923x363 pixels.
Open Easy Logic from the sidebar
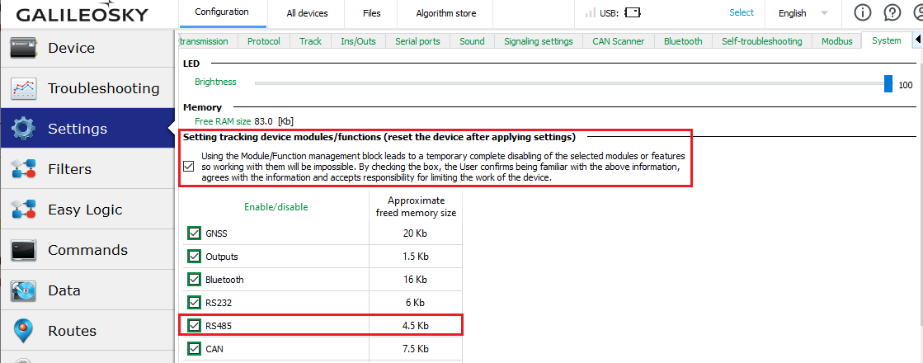point(84,210)
